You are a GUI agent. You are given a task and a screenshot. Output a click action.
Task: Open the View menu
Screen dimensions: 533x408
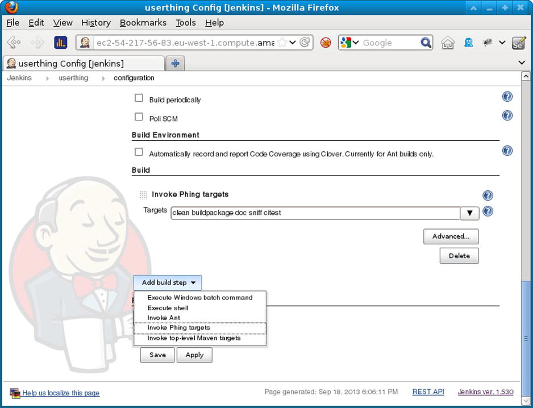click(63, 23)
